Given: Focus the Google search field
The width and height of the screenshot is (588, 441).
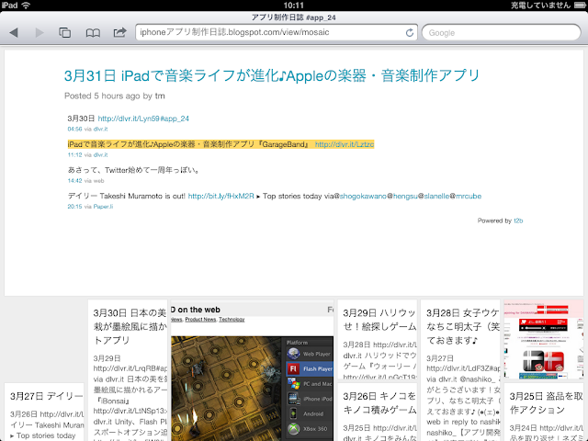Looking at the screenshot, I should pos(501,33).
